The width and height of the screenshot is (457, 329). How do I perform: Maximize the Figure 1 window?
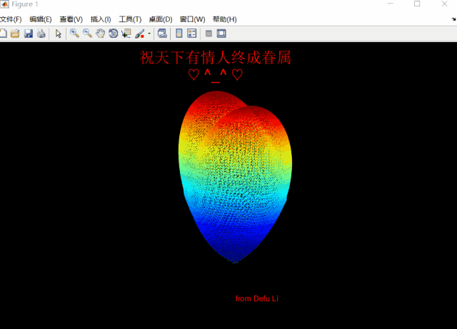point(417,4)
